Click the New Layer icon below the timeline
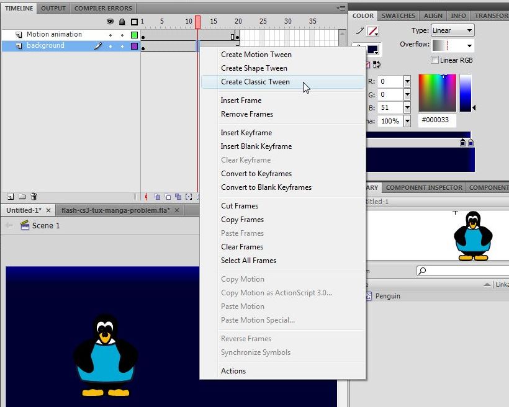The width and height of the screenshot is (509, 407). [x=11, y=197]
